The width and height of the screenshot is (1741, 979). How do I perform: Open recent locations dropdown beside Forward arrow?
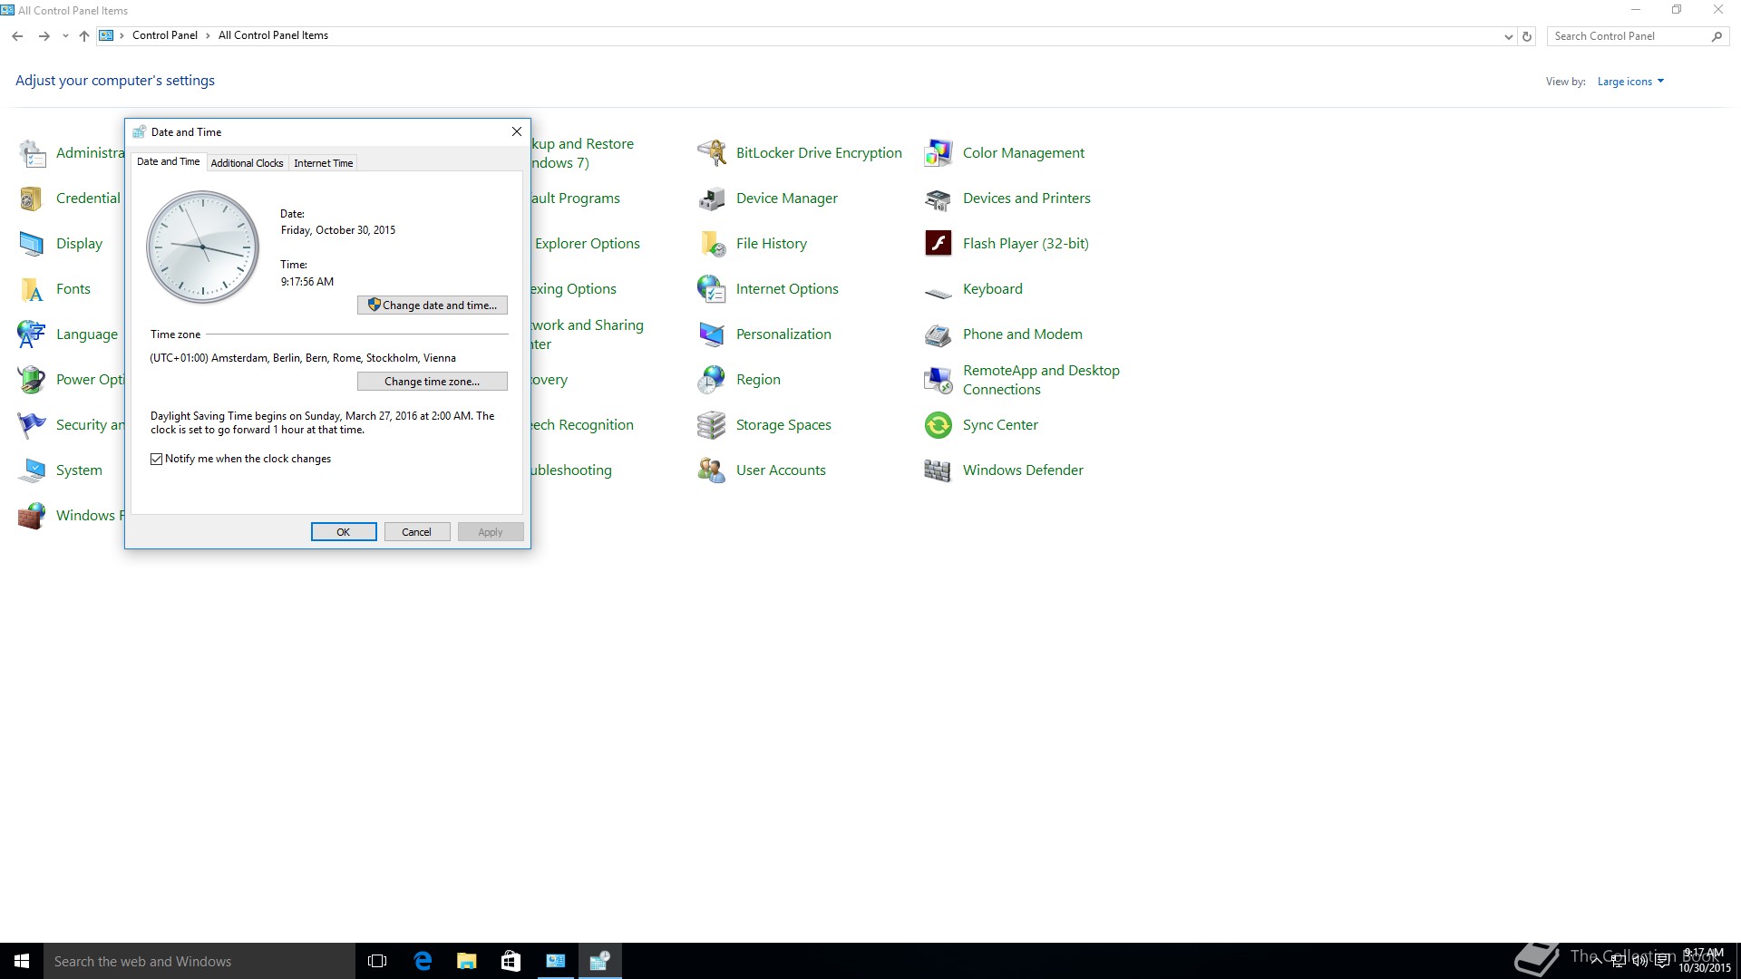tap(65, 36)
